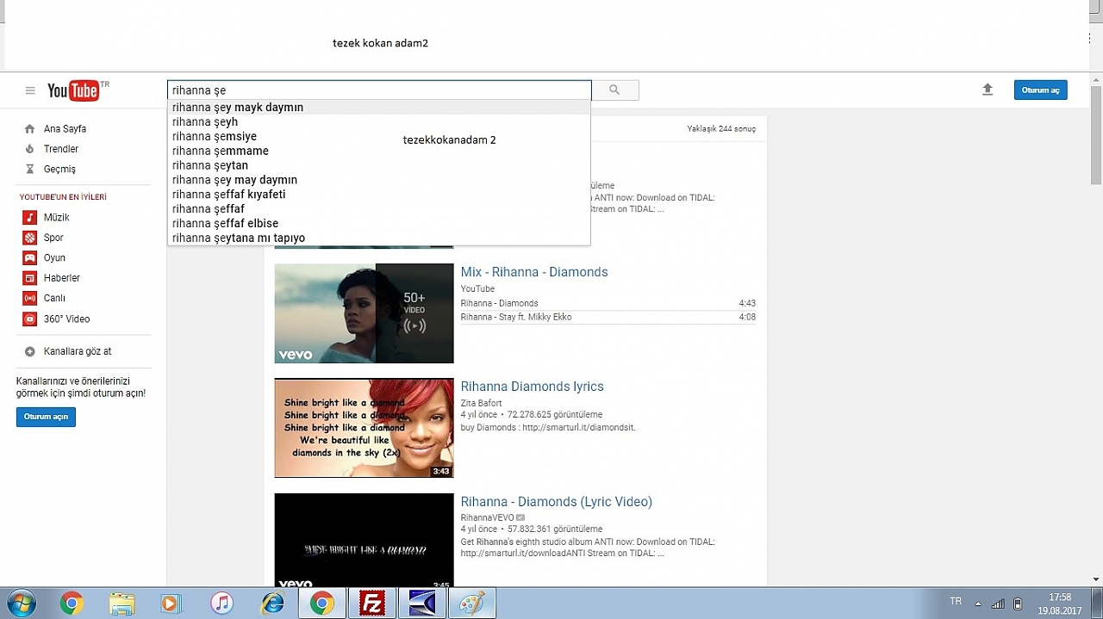The width and height of the screenshot is (1103, 619).
Task: Open RihannaVEVO channel link
Action: pyautogui.click(x=487, y=517)
